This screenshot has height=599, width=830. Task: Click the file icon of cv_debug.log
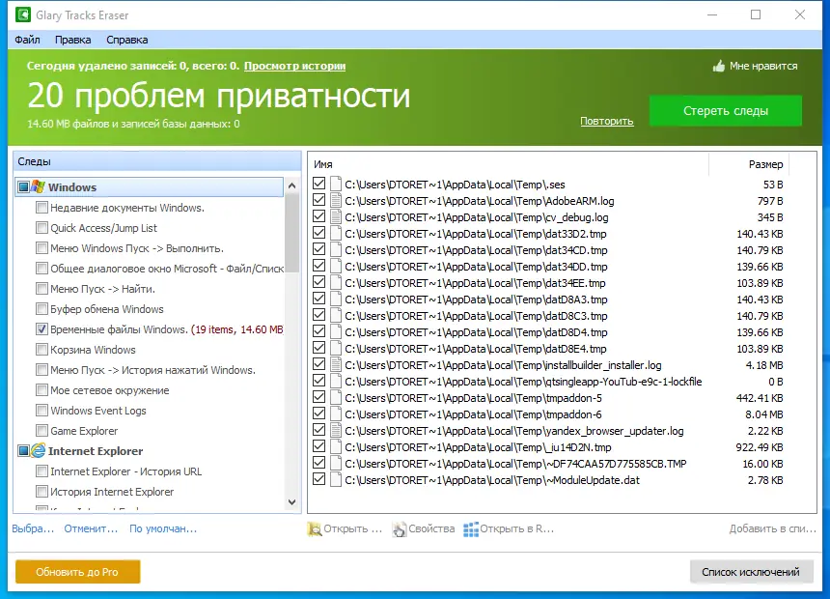tap(335, 216)
